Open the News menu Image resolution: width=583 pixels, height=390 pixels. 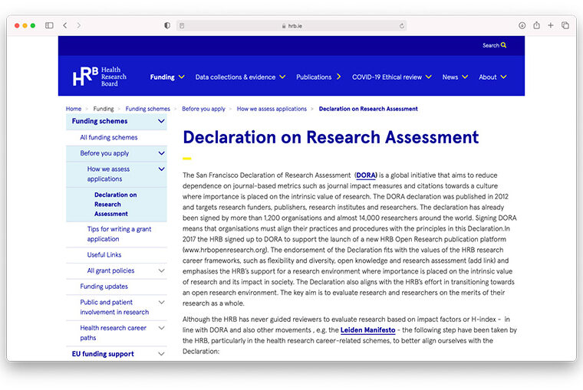point(450,77)
